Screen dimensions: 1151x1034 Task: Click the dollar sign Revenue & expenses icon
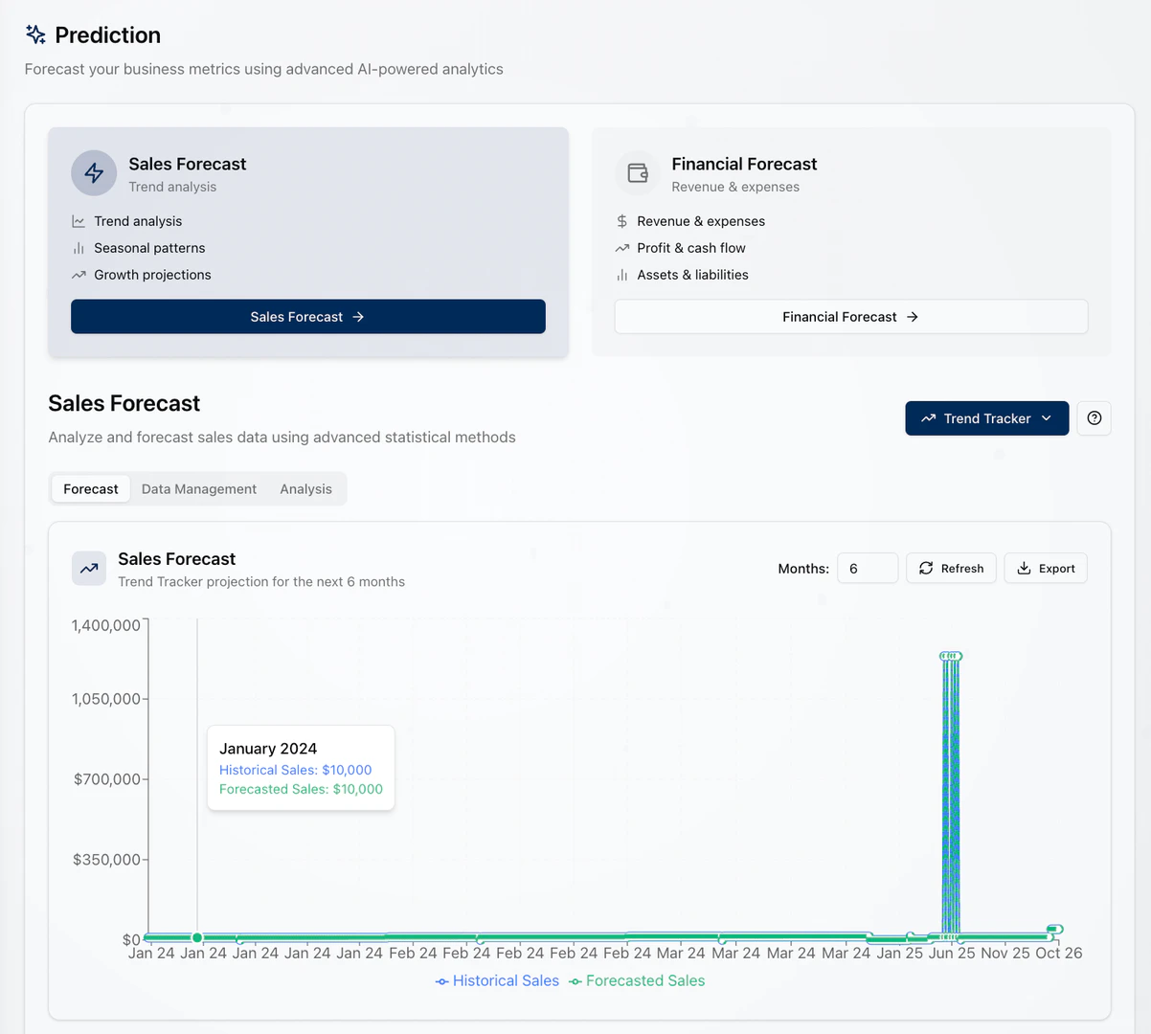(x=622, y=221)
